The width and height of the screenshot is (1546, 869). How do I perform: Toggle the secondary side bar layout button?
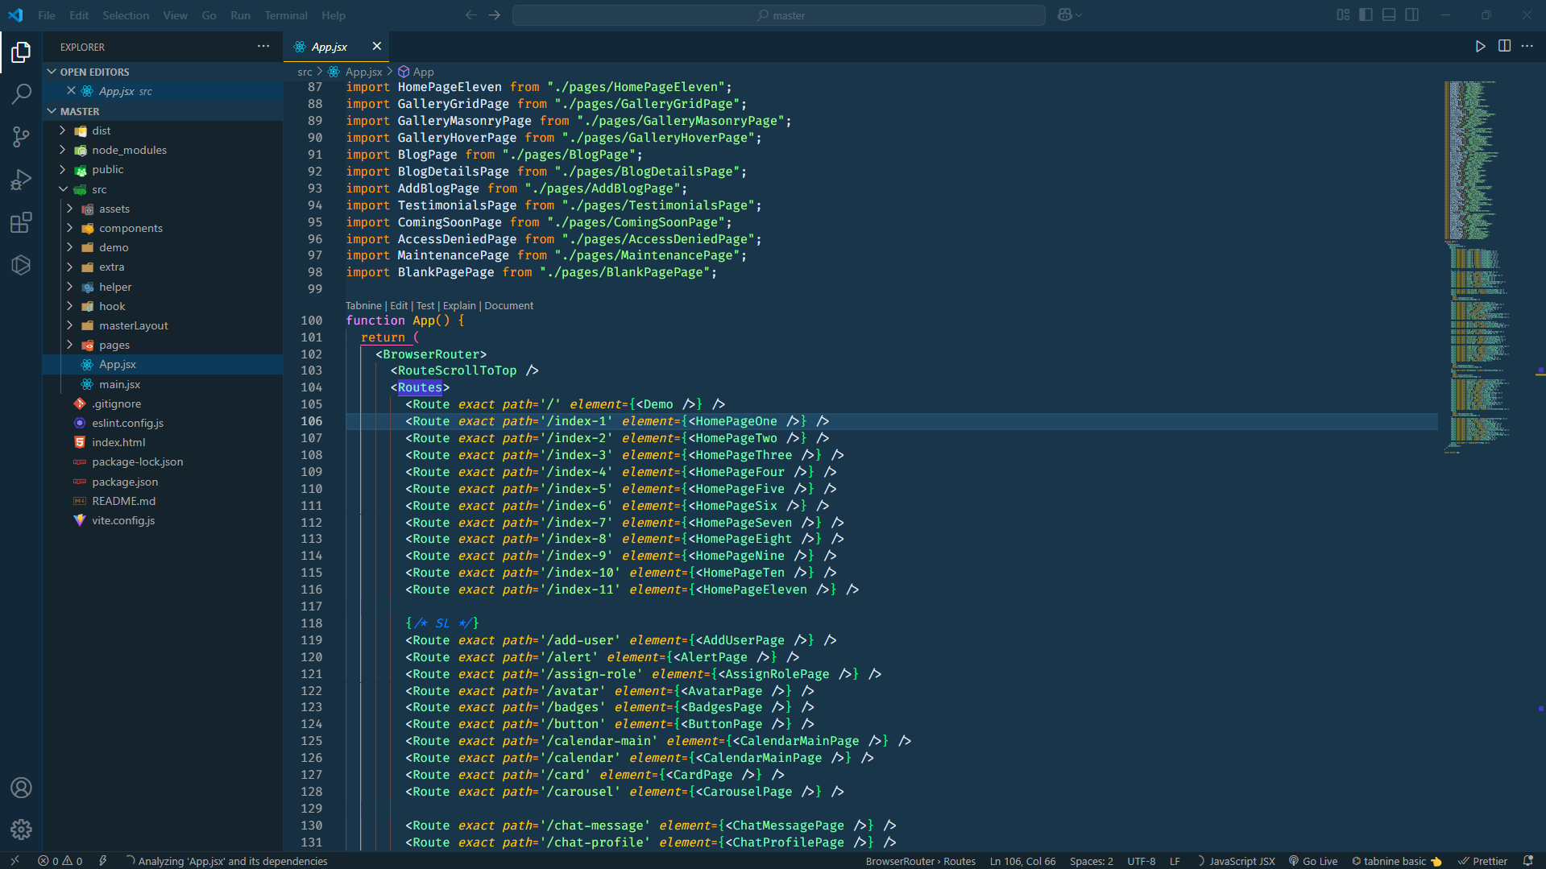coord(1411,14)
